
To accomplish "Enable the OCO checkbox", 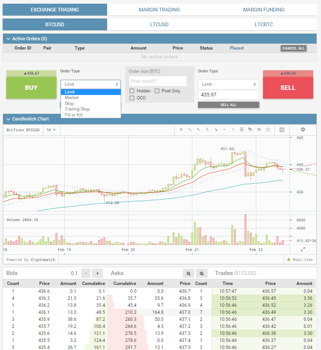I will tap(132, 98).
